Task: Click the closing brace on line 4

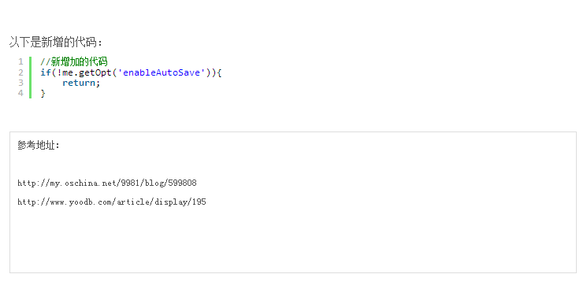Action: click(x=43, y=93)
